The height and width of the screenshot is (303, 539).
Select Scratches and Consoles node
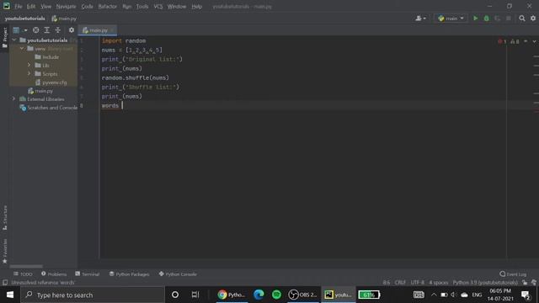(49, 108)
